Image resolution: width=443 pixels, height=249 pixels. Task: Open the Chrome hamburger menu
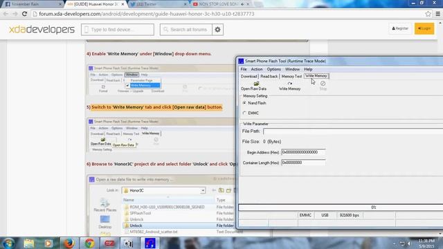point(437,14)
